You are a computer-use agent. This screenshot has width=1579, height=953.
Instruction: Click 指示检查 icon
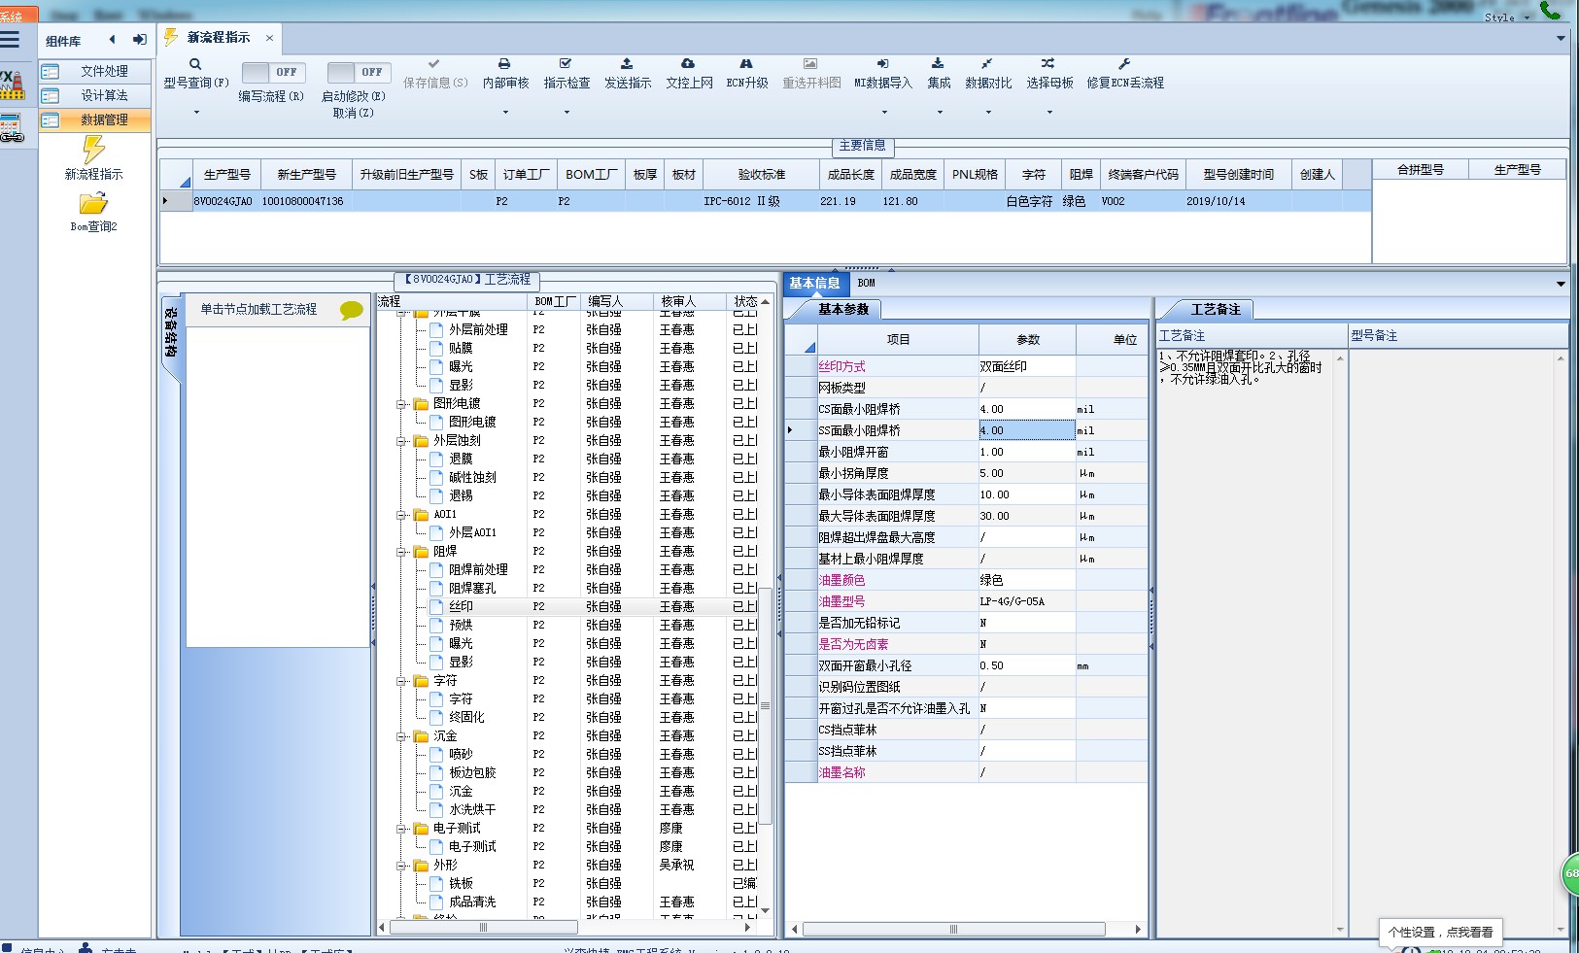click(566, 63)
